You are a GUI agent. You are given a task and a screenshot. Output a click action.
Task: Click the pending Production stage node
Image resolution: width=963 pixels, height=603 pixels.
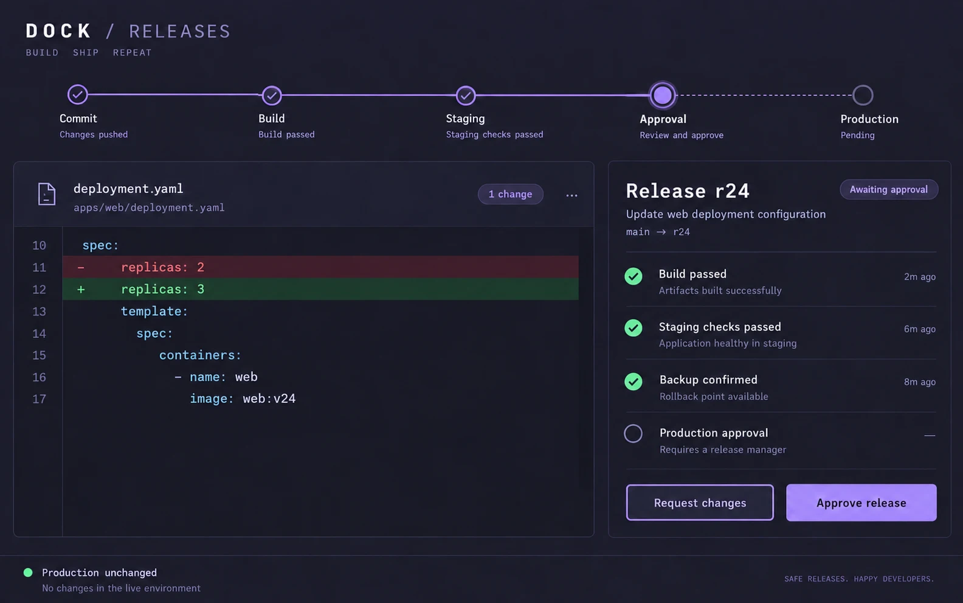[863, 95]
